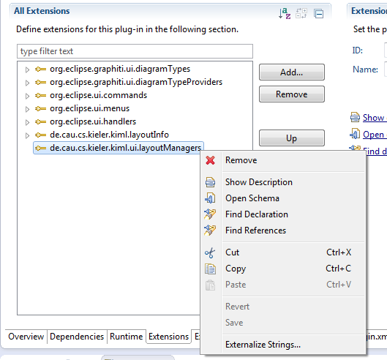Viewport: 387px width, 360px height.
Task: Select org.eclipse.ui.handlers extension row
Action: pos(93,121)
